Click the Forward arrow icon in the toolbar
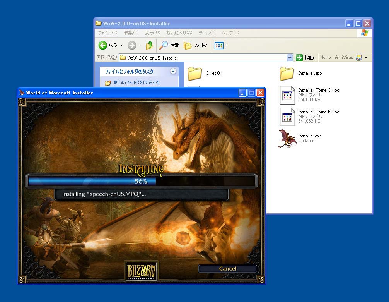 coord(132,45)
